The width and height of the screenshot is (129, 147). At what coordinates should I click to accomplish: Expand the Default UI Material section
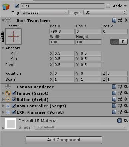coord(3,128)
